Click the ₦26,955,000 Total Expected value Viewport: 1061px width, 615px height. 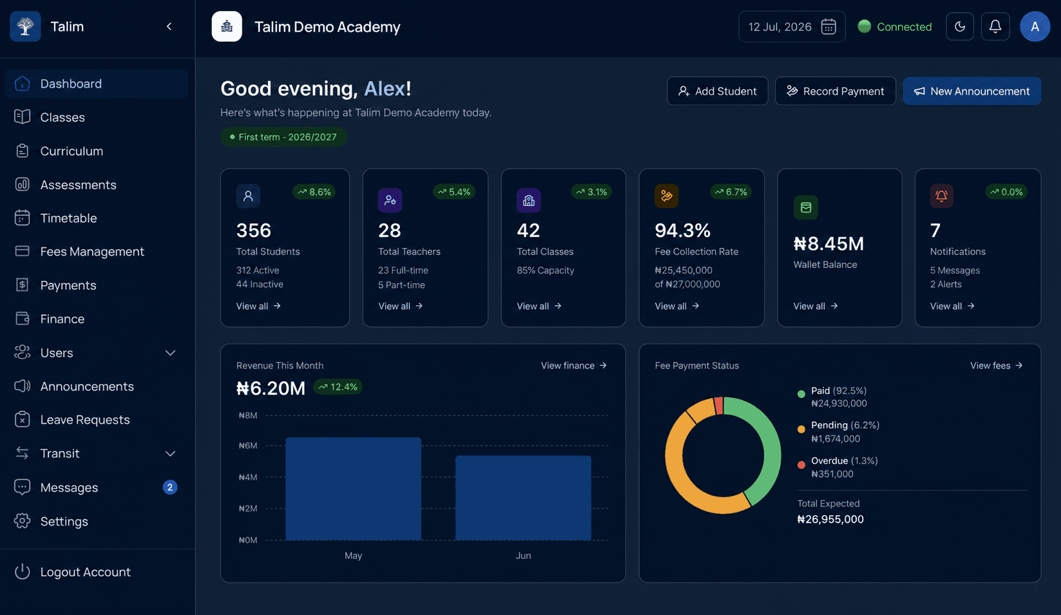[830, 519]
